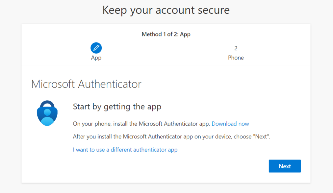Image resolution: width=333 pixels, height=193 pixels.
Task: Click the "Start by getting the app" heading
Action: (117, 107)
